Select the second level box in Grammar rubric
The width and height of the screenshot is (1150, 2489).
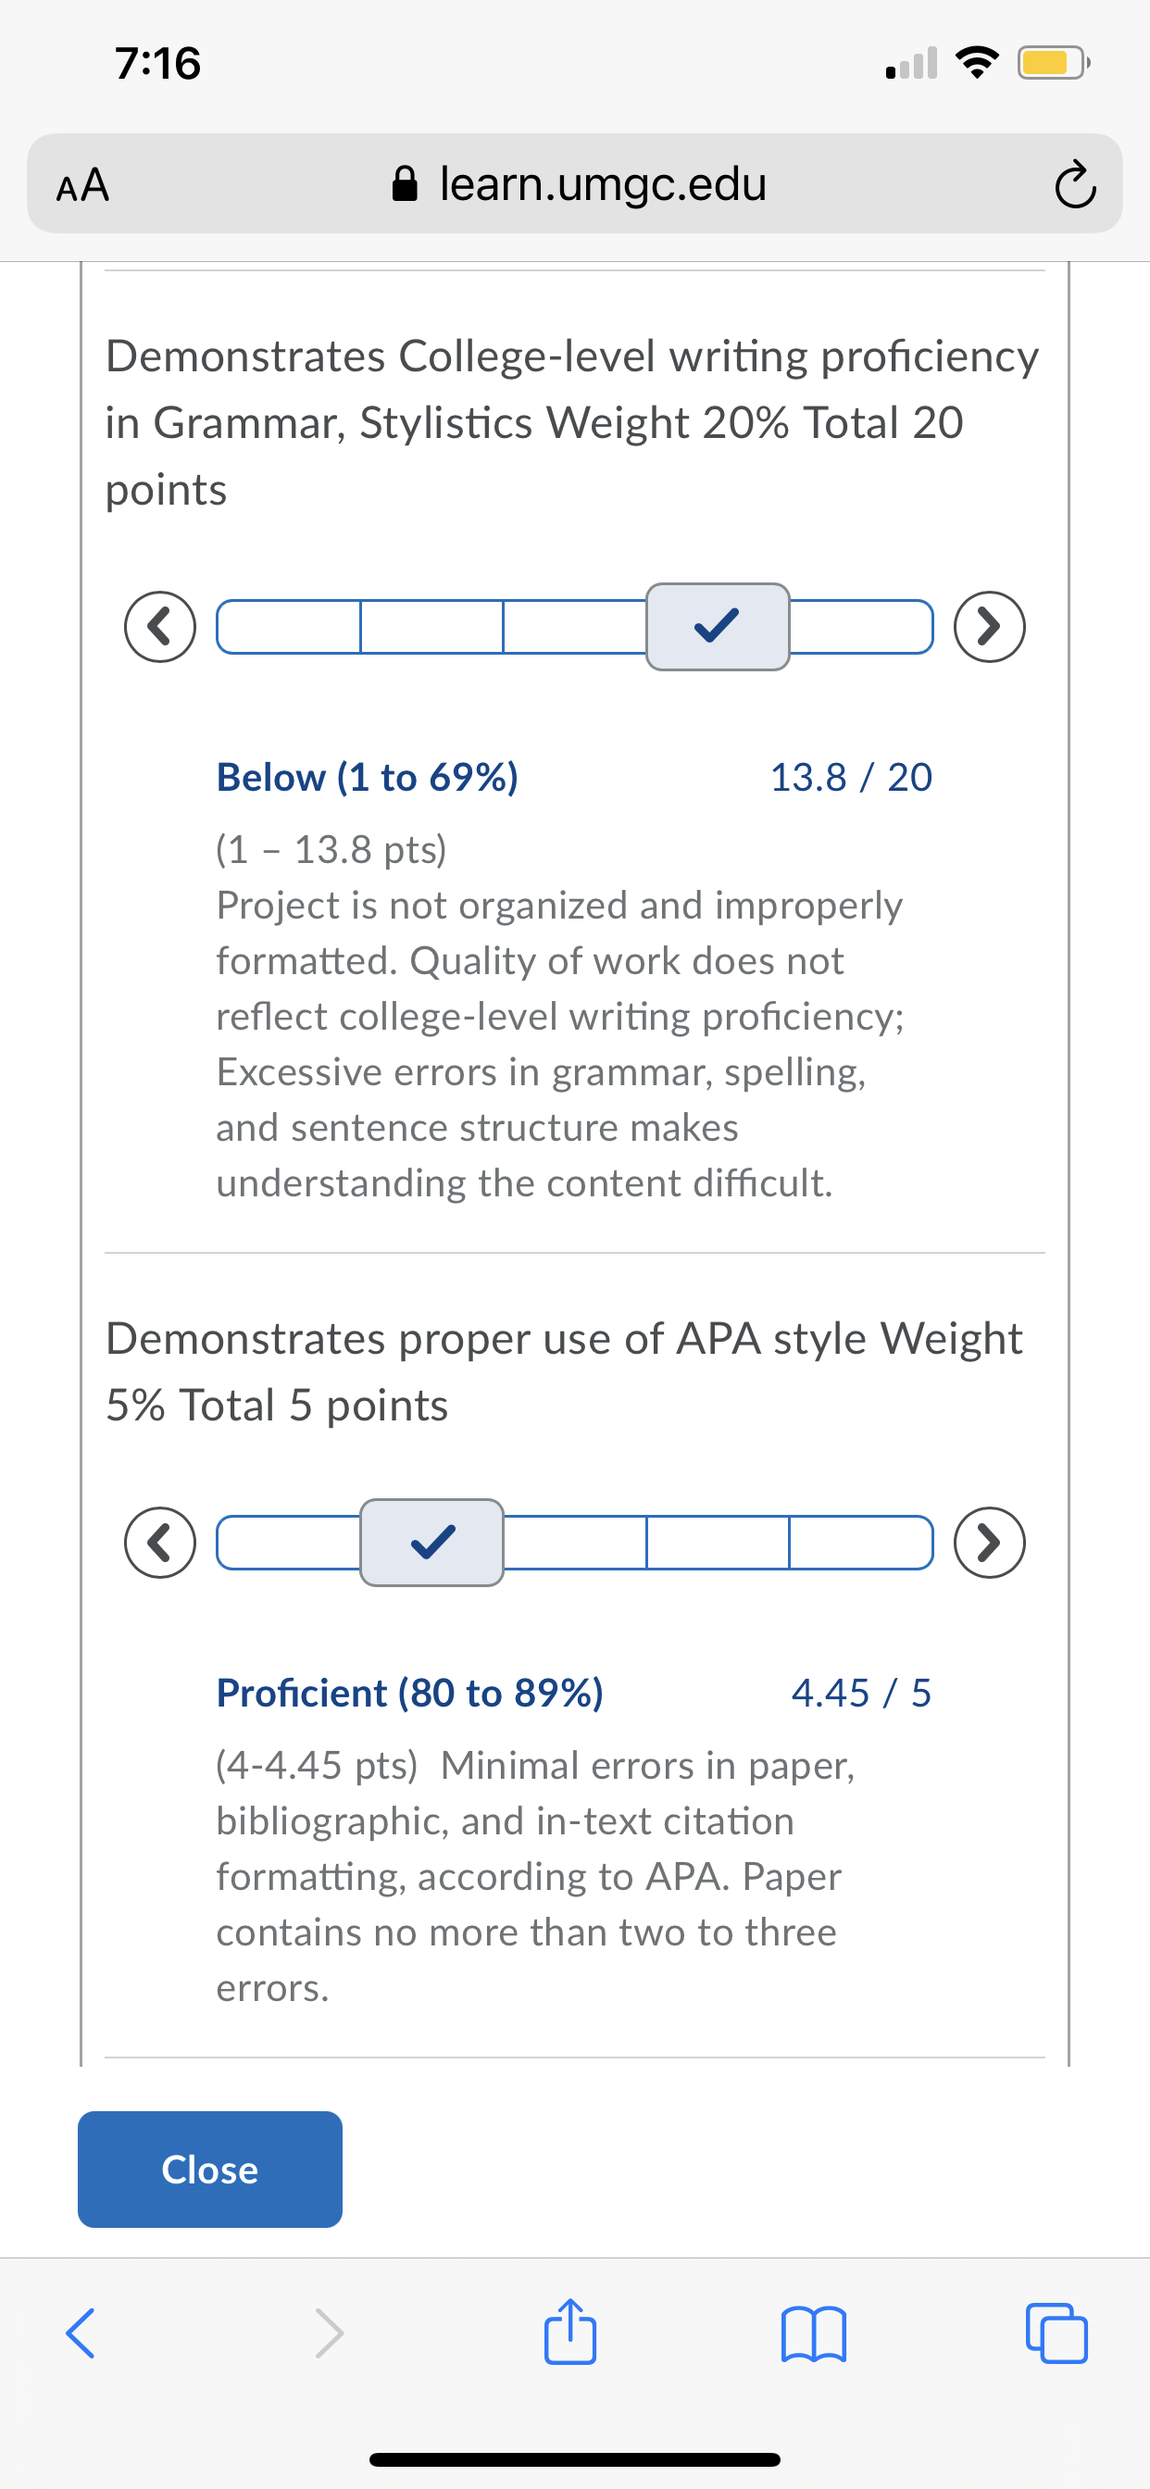(x=432, y=626)
